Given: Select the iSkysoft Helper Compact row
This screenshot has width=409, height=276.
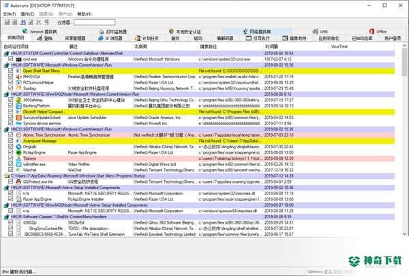Looking at the screenshot, I should pyautogui.click(x=199, y=111).
